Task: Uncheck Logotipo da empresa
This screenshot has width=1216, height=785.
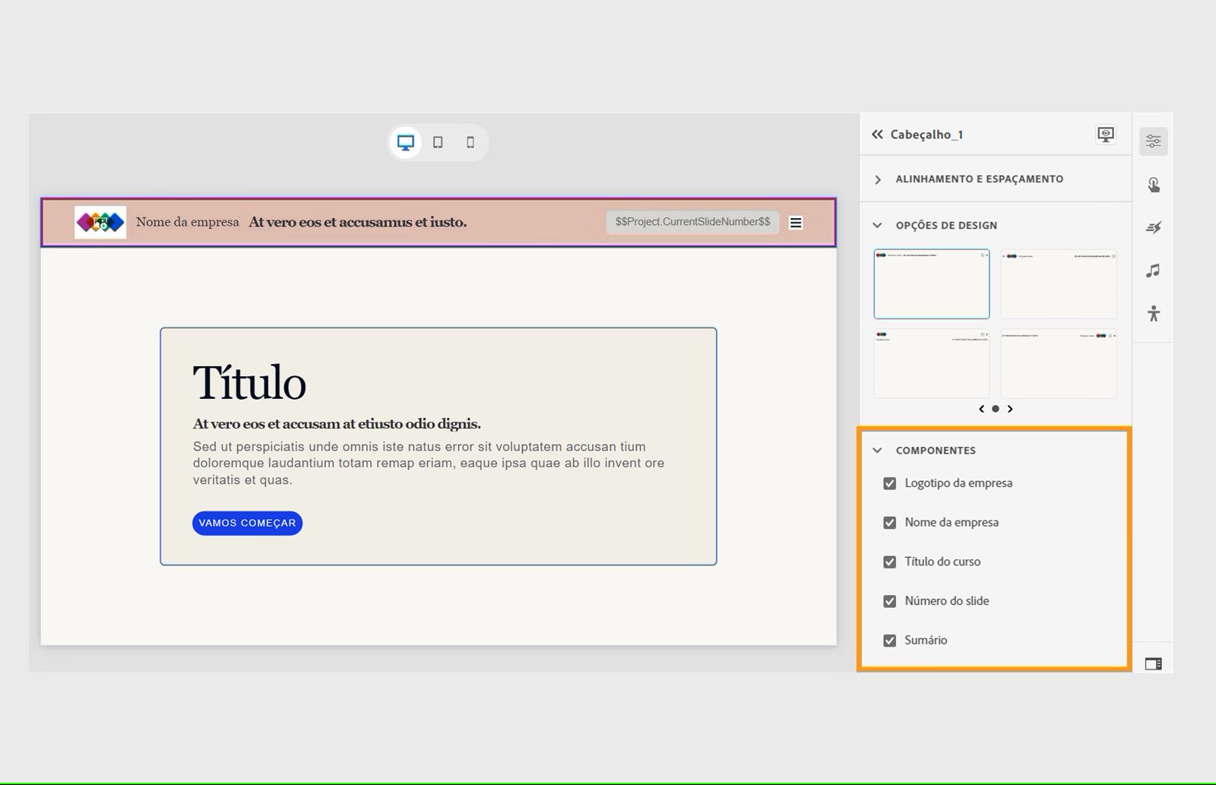Action: 889,483
